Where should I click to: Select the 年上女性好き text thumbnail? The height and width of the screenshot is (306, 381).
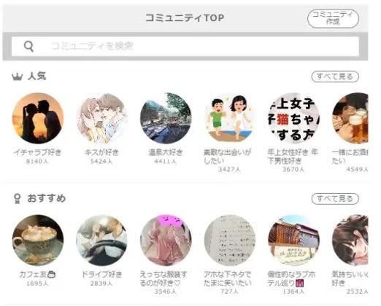point(293,118)
